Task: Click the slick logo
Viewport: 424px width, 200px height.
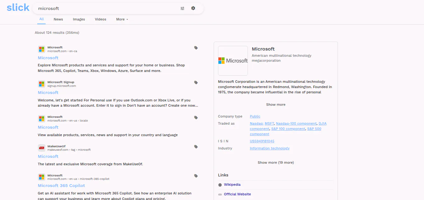Action: click(x=18, y=7)
